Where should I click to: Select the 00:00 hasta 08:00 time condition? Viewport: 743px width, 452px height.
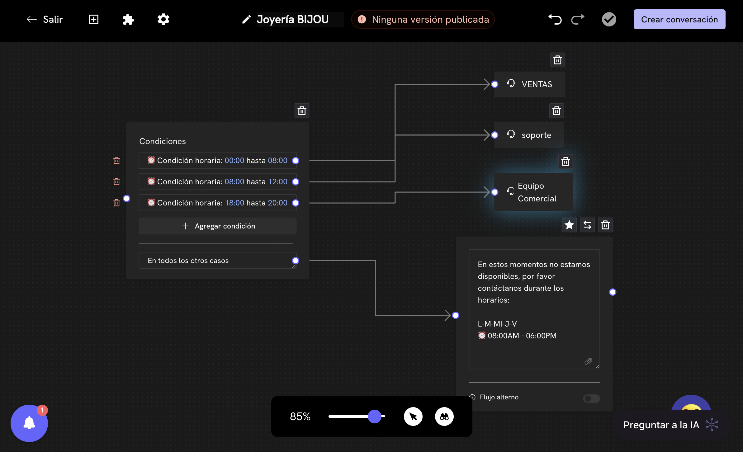(217, 160)
